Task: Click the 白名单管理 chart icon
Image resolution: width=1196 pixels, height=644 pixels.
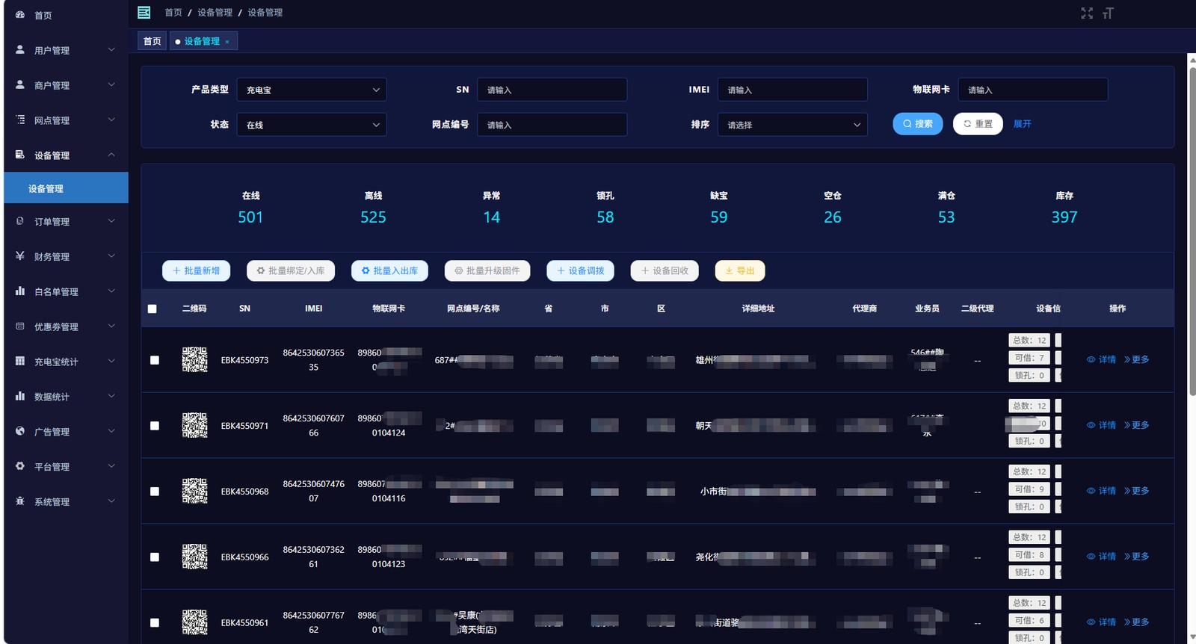Action: 20,291
